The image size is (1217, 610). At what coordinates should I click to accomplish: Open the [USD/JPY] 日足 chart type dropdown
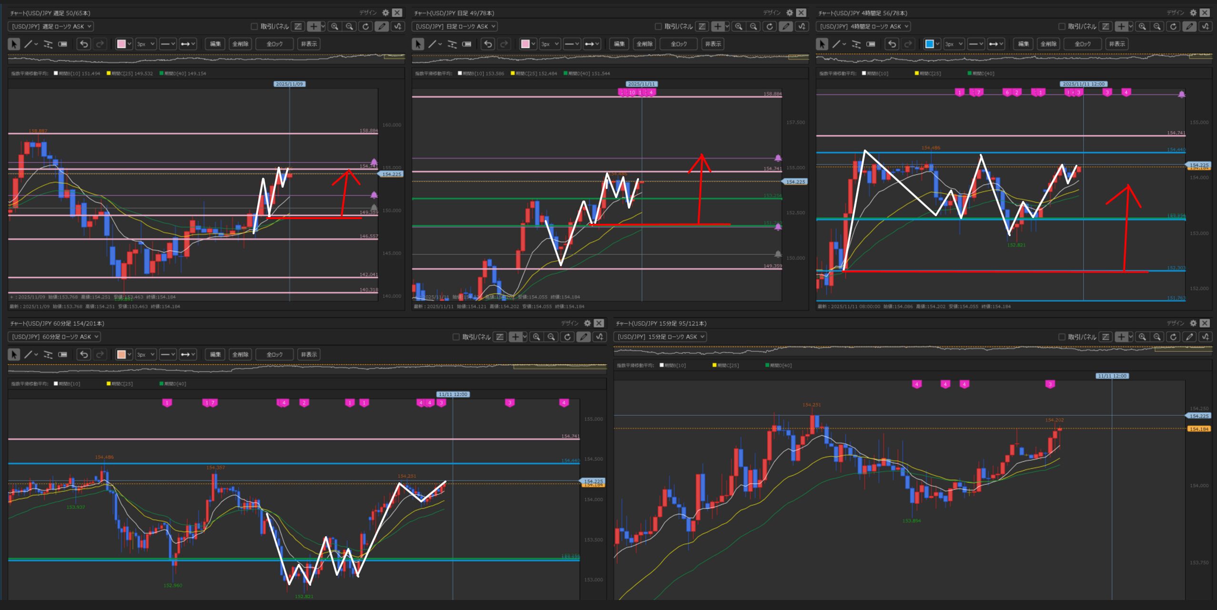coord(456,27)
